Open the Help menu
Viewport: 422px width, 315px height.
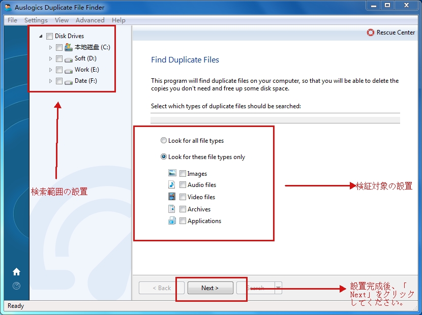118,20
